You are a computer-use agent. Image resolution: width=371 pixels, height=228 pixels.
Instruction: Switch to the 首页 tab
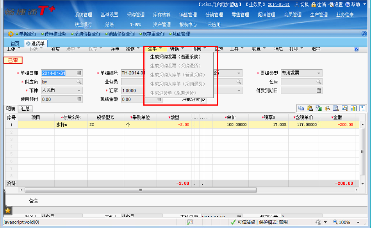click(15, 44)
